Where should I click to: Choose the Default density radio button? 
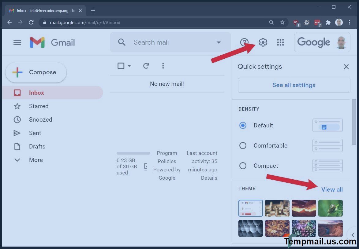click(243, 125)
